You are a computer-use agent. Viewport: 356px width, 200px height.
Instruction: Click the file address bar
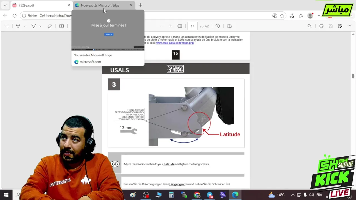[56, 16]
